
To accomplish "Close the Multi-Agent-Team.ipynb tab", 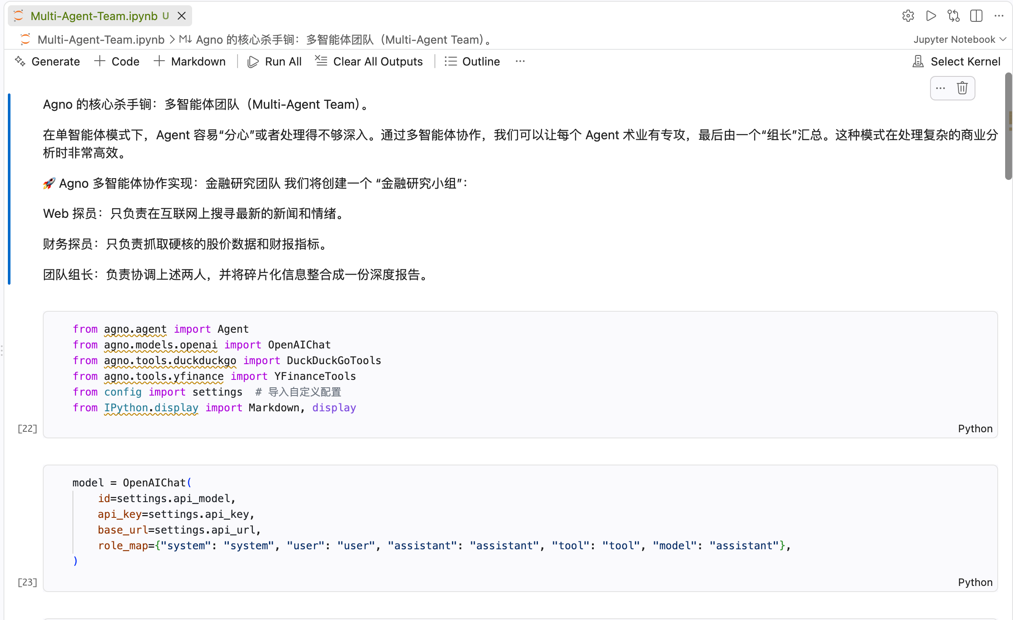I will pos(182,16).
